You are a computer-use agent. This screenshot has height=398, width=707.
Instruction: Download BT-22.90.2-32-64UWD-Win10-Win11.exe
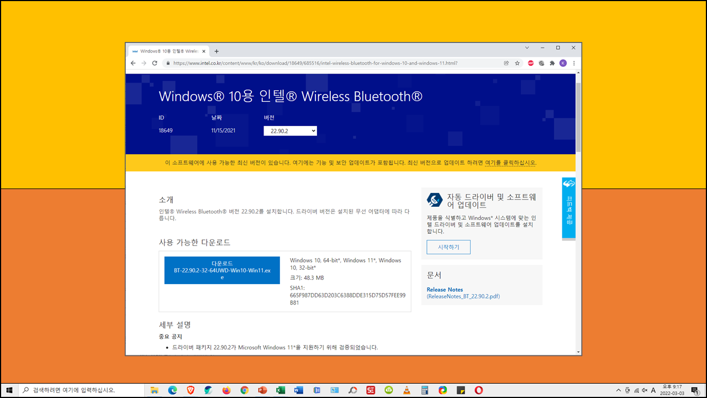point(222,270)
